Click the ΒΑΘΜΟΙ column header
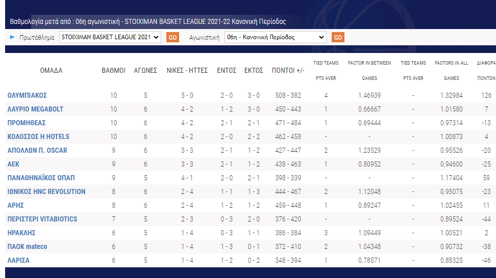The width and height of the screenshot is (496, 278). pyautogui.click(x=114, y=70)
